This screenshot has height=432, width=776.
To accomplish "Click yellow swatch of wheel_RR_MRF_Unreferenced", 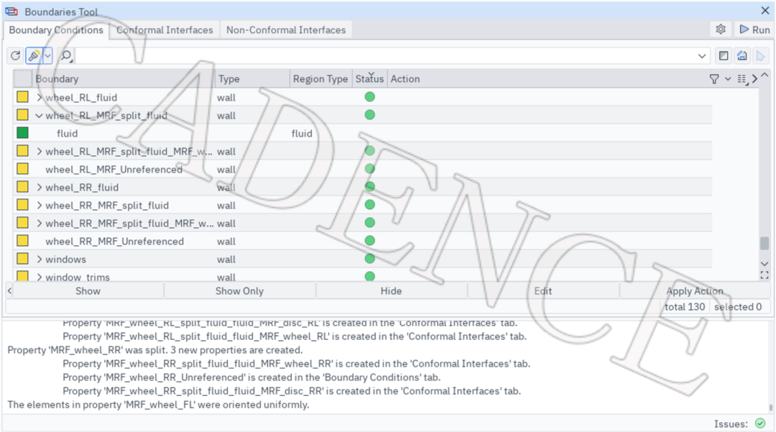I will tap(22, 241).
